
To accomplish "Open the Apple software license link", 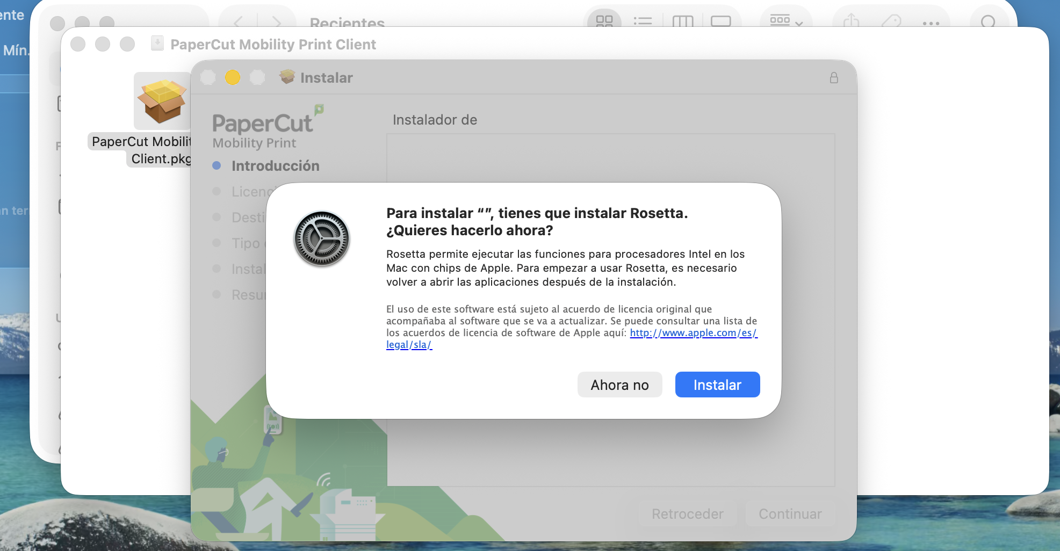I will tap(693, 333).
